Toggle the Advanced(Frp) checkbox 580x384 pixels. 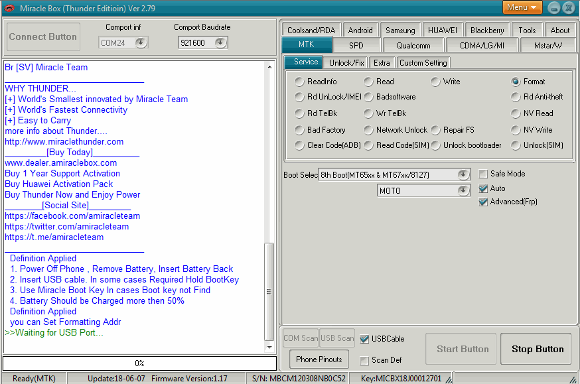pyautogui.click(x=483, y=202)
